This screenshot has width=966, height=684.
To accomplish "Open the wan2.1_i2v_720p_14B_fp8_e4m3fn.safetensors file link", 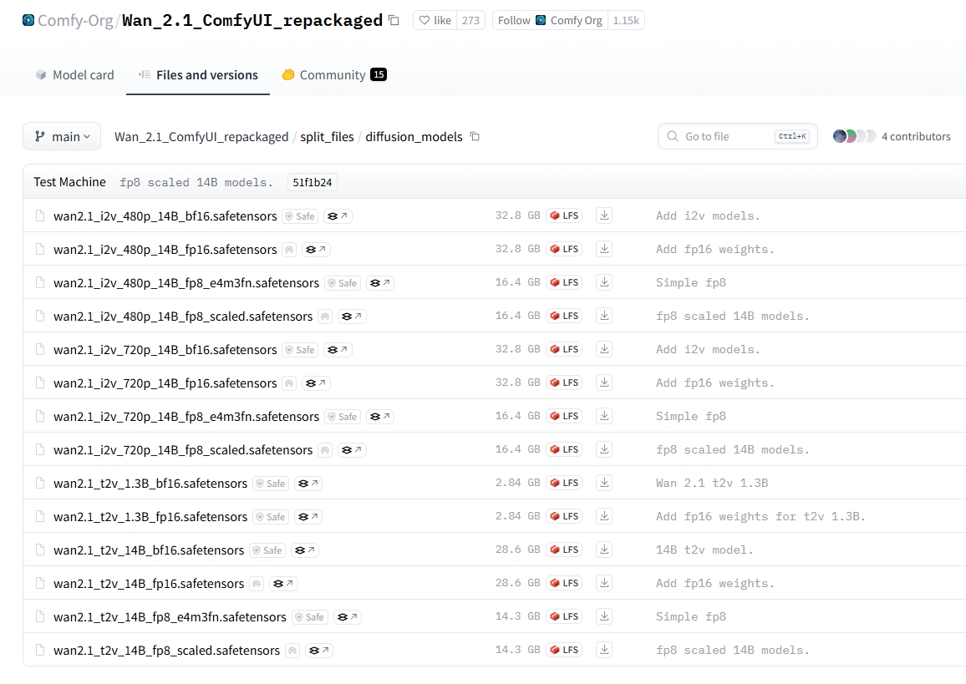I will click(x=186, y=417).
